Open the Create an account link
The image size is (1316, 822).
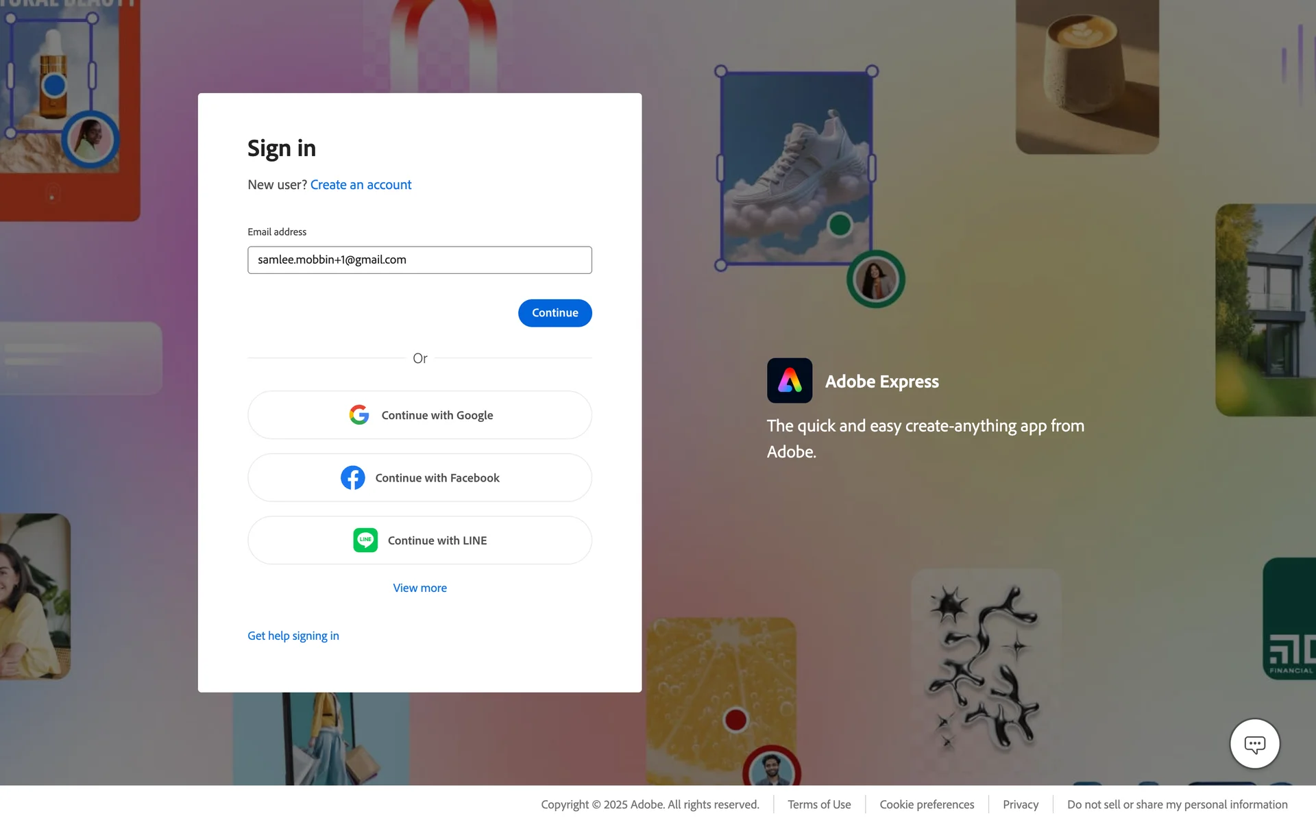(361, 185)
